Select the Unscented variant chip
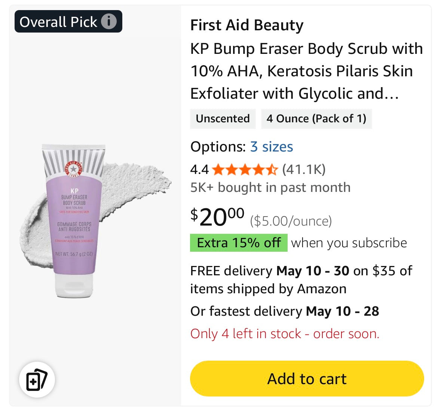This screenshot has width=441, height=410. click(x=223, y=119)
